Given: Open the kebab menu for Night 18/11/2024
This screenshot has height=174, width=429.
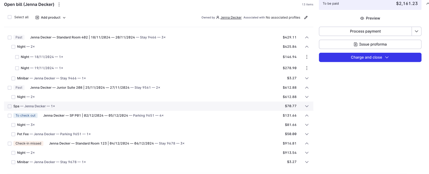Looking at the screenshot, I should [x=307, y=57].
